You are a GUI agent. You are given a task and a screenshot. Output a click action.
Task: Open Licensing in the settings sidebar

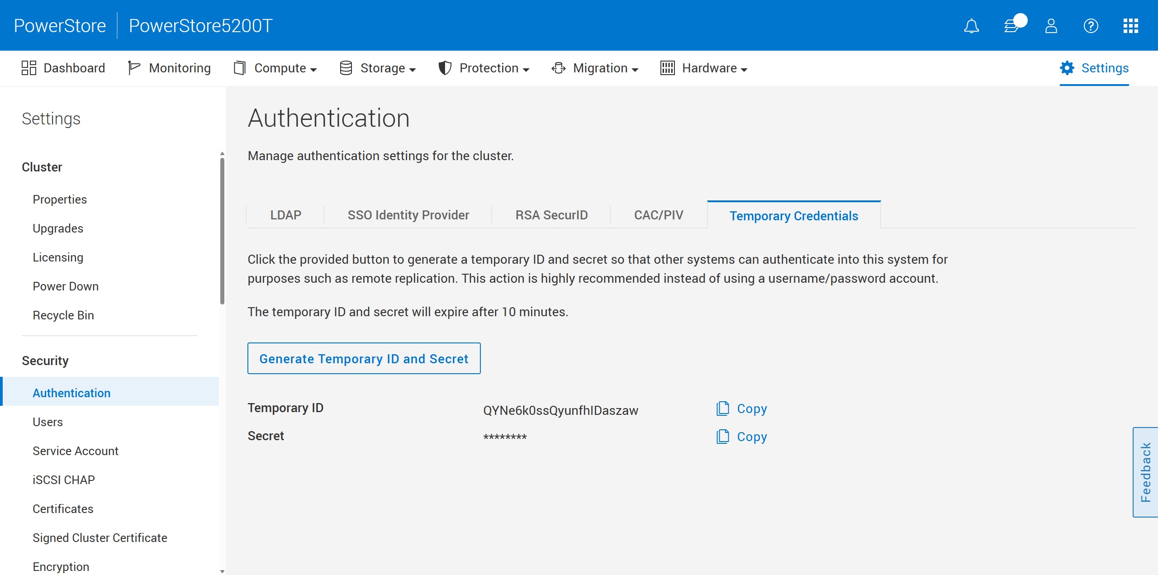(58, 257)
